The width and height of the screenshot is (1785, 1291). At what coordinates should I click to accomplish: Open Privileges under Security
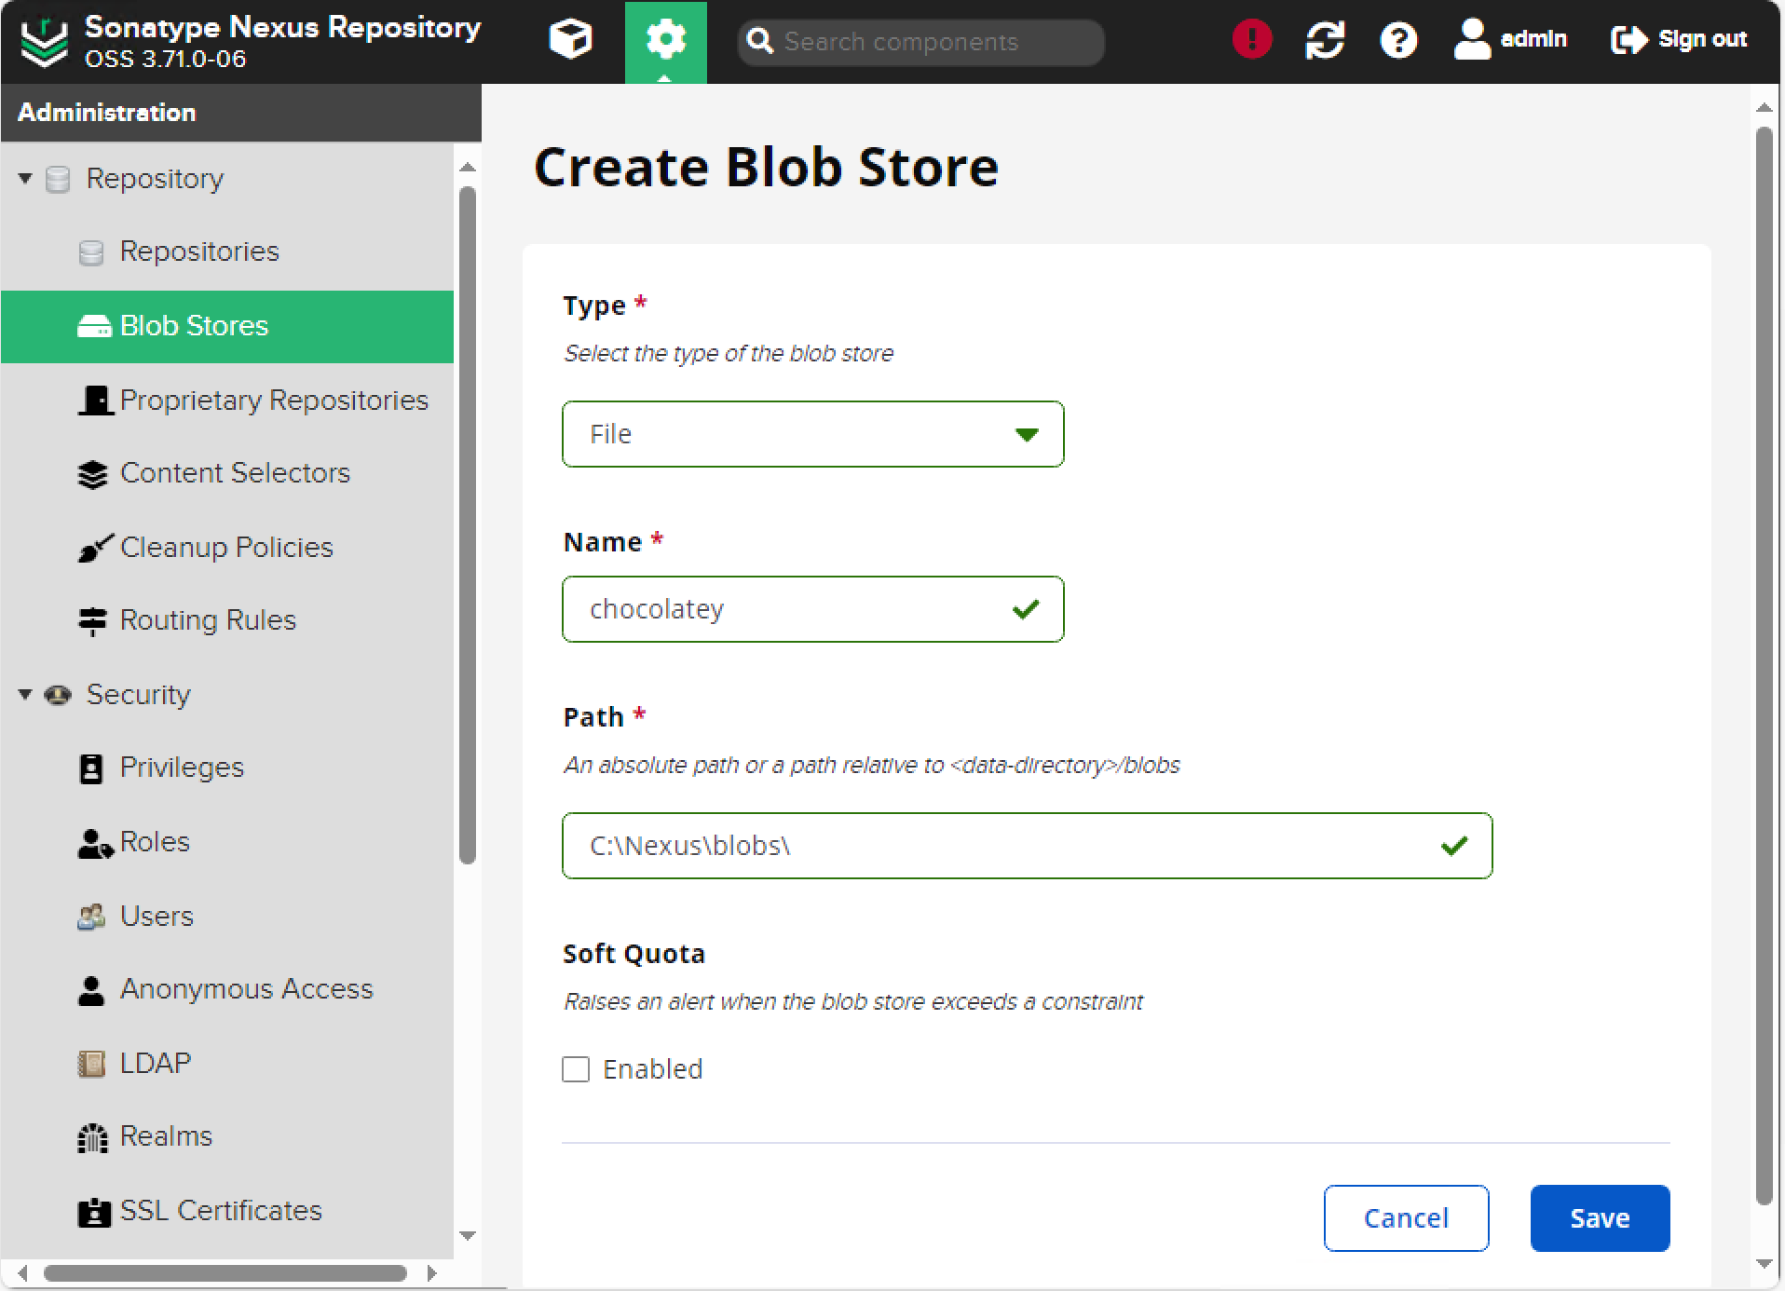pos(182,768)
